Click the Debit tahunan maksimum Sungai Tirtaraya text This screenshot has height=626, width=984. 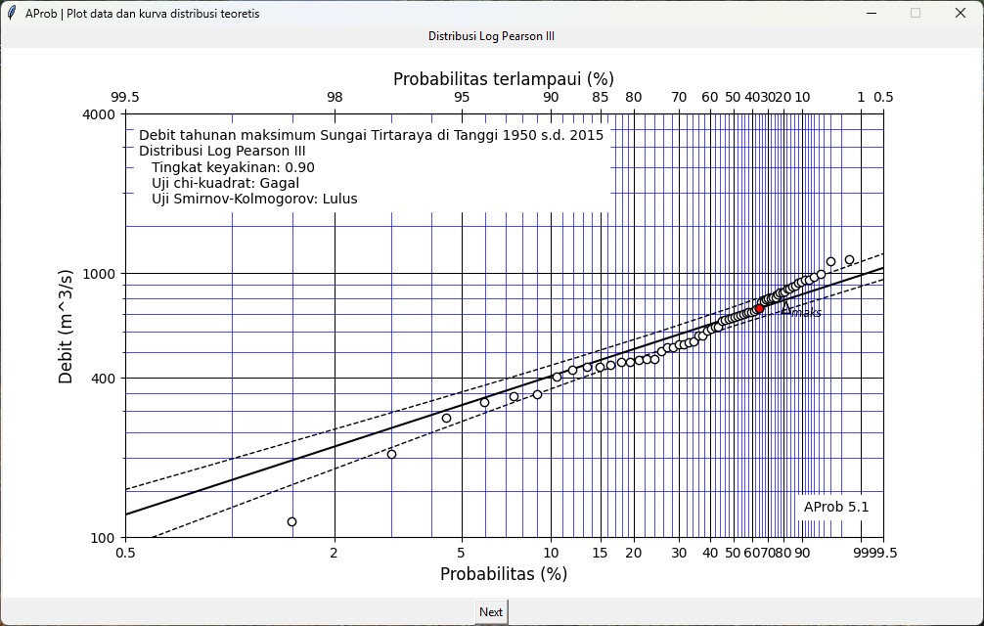coord(371,135)
